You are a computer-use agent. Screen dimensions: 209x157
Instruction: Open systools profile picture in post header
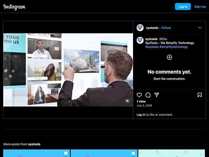click(140, 28)
